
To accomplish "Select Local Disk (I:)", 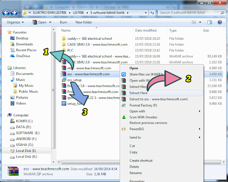I will coord(26,151).
